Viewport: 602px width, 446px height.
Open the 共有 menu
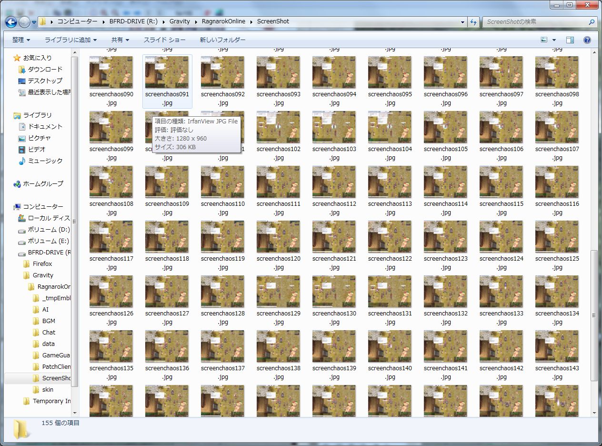120,40
